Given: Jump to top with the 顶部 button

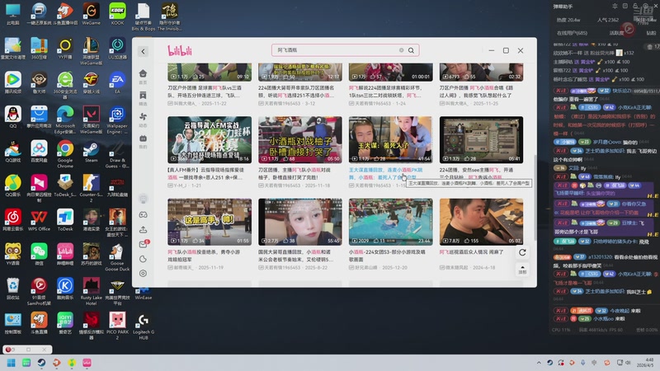Looking at the screenshot, I should pos(522,270).
